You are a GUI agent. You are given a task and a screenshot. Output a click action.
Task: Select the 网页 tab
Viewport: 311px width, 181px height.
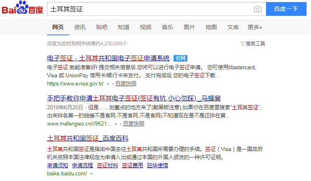click(x=58, y=27)
